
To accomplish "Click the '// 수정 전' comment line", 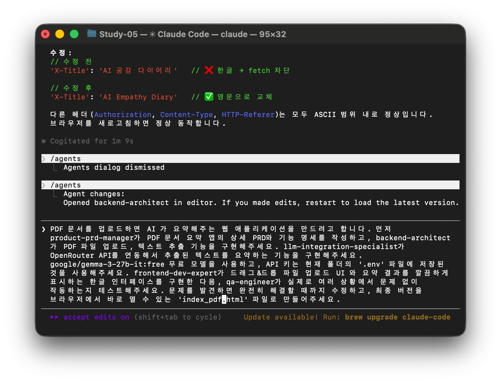I will [71, 62].
